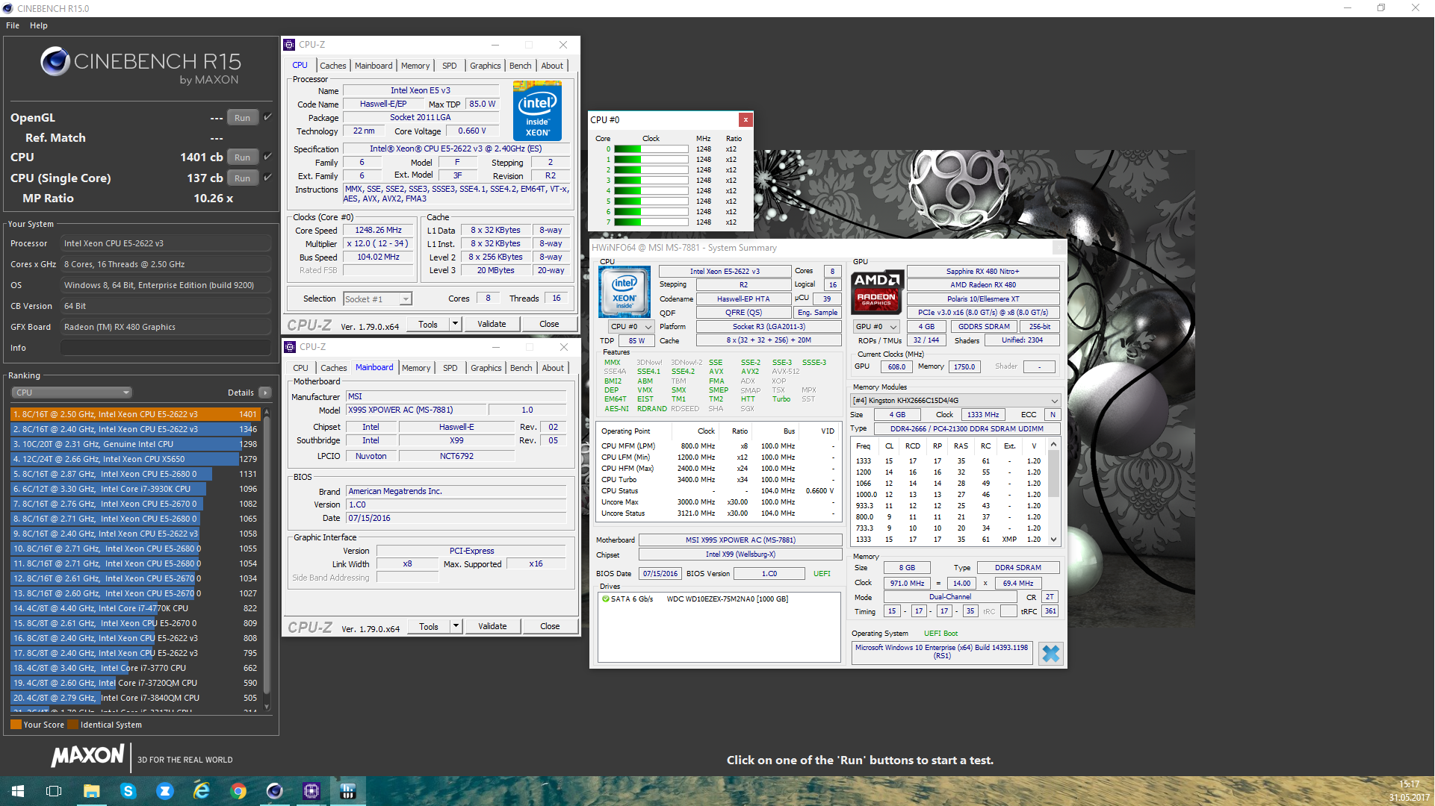The image size is (1435, 806).
Task: Click the orange Your Score legend swatch
Action: [x=16, y=725]
